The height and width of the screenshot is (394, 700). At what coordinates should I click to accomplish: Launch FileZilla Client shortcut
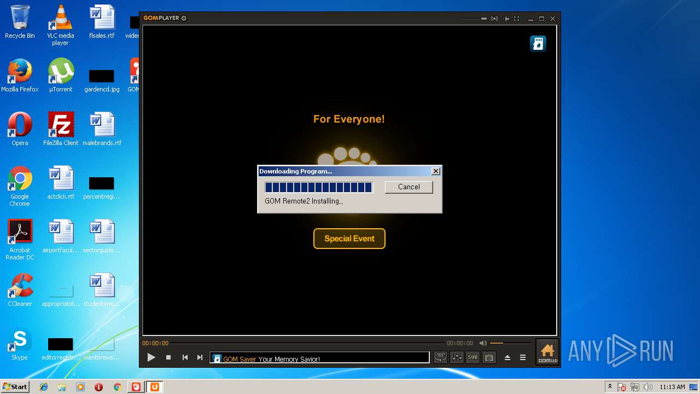tap(60, 129)
